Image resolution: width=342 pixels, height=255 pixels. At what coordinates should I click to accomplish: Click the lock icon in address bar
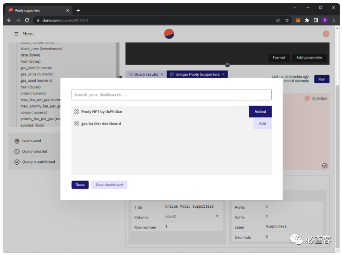[x=38, y=20]
